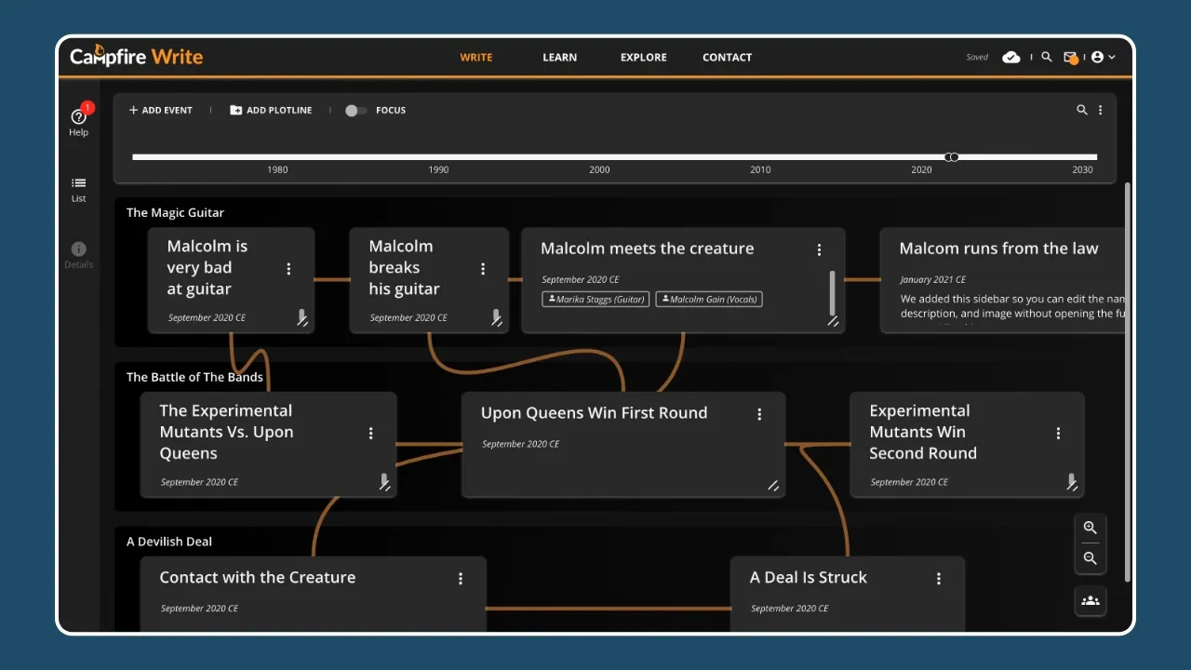This screenshot has height=670, width=1191.
Task: Click the zoom out magnifier button
Action: 1091,558
